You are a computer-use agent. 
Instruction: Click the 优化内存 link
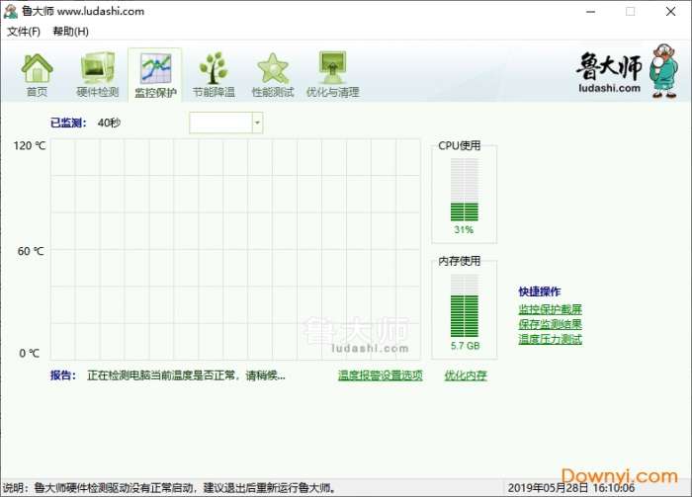coord(466,375)
